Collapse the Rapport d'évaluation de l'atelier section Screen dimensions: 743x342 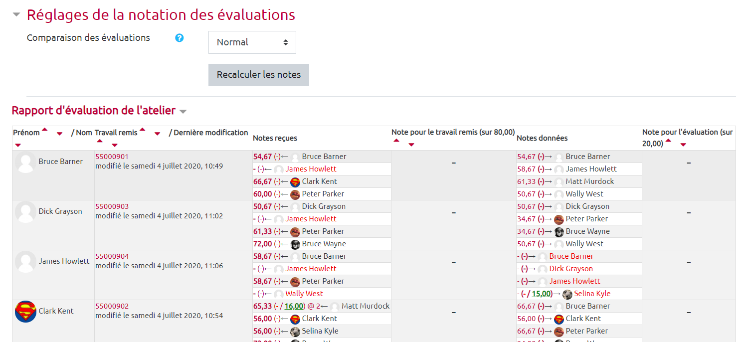point(183,112)
